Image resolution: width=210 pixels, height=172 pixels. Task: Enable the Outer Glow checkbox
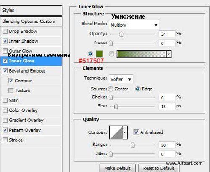(5, 51)
